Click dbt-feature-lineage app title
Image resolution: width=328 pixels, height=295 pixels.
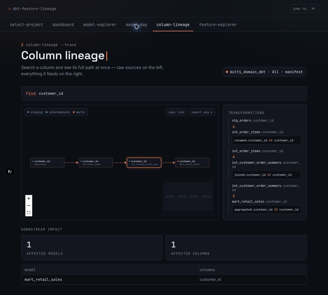pyautogui.click(x=34, y=9)
